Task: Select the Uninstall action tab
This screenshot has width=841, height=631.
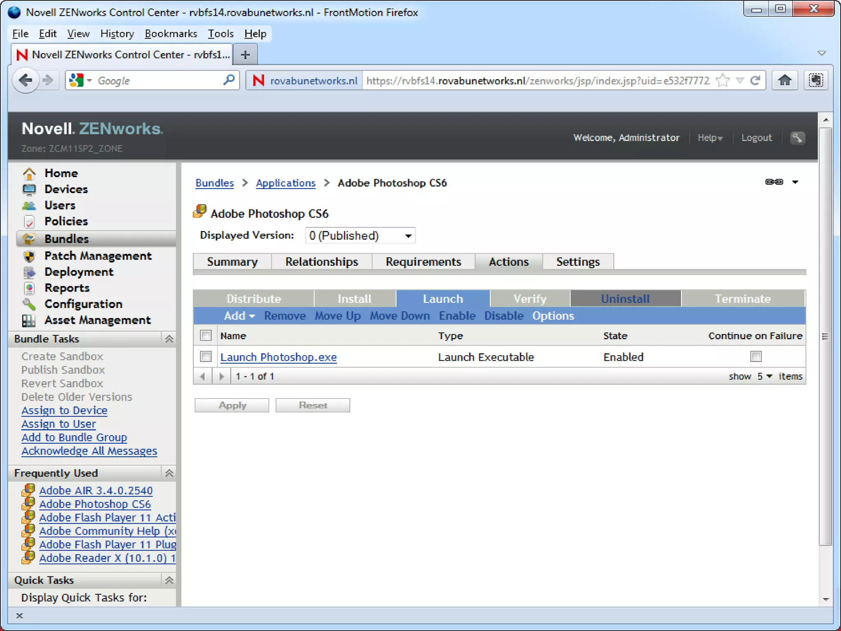Action: pyautogui.click(x=625, y=299)
